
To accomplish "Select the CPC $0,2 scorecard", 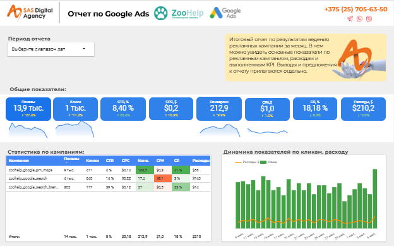I will pyautogui.click(x=171, y=109).
